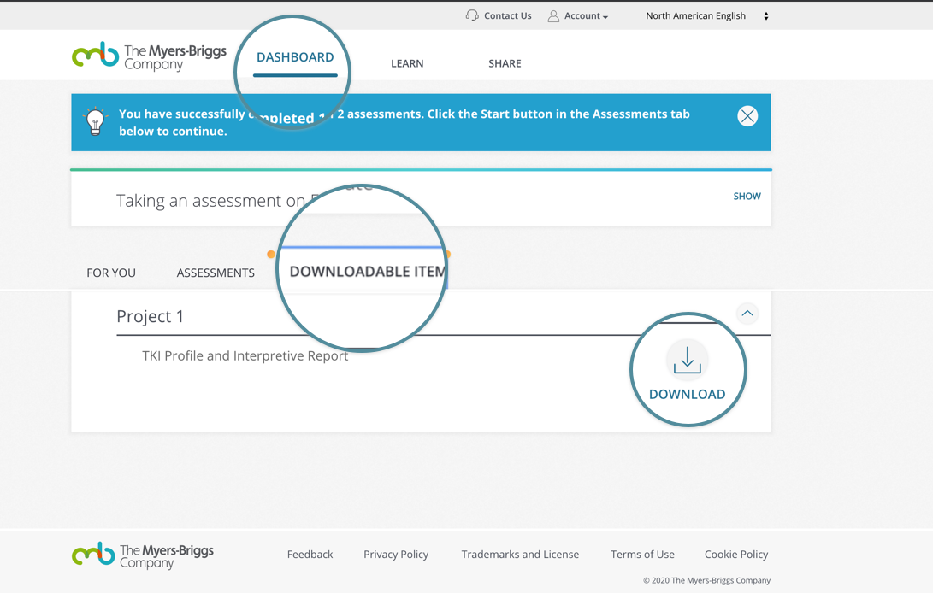
Task: Click SHOW to expand the assessment details
Action: tap(747, 196)
